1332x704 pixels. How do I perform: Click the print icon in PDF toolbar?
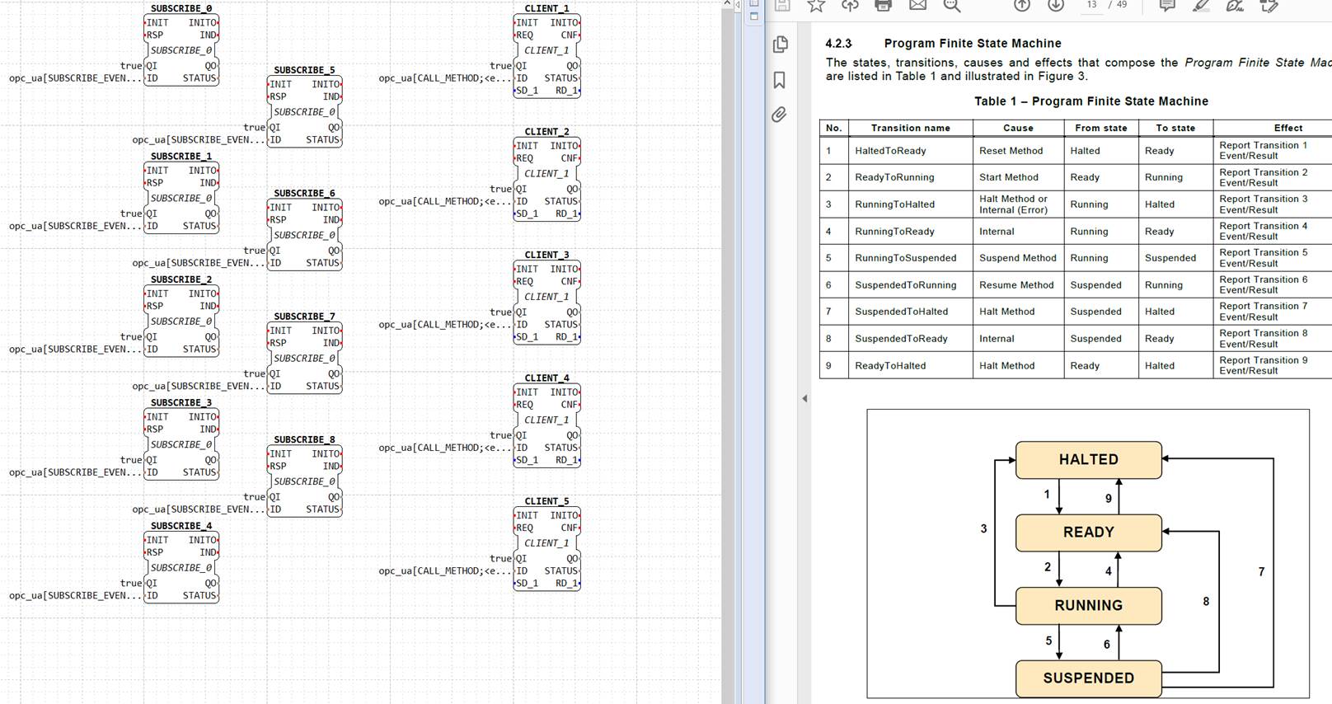tap(883, 6)
